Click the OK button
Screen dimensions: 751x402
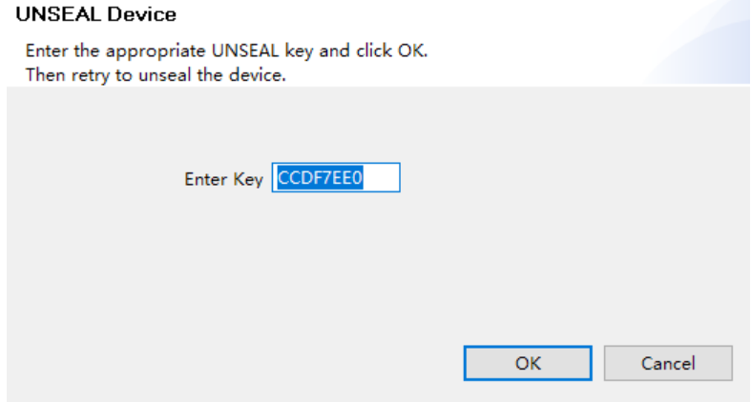(528, 363)
